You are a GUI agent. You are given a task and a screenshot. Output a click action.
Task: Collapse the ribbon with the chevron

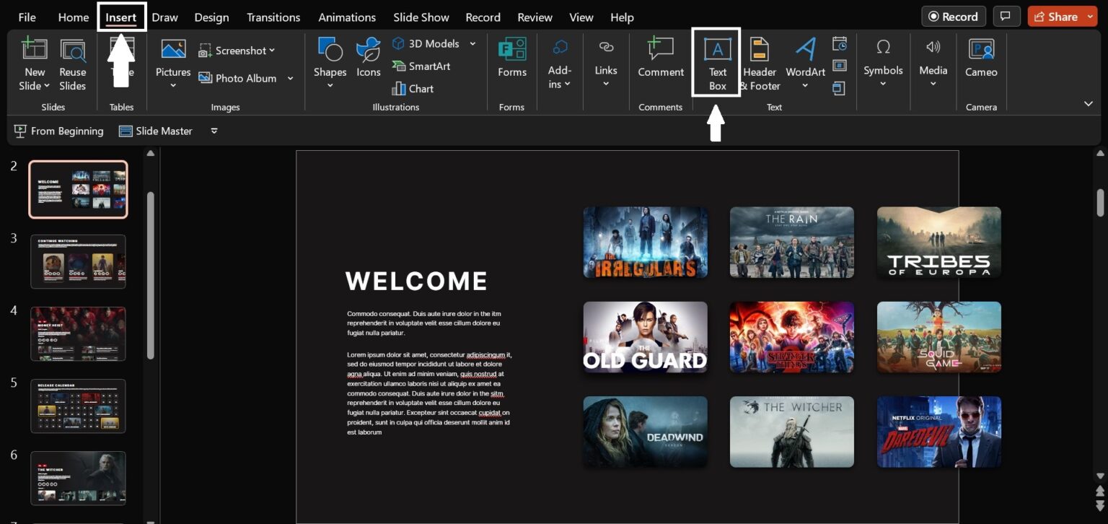pyautogui.click(x=1089, y=104)
